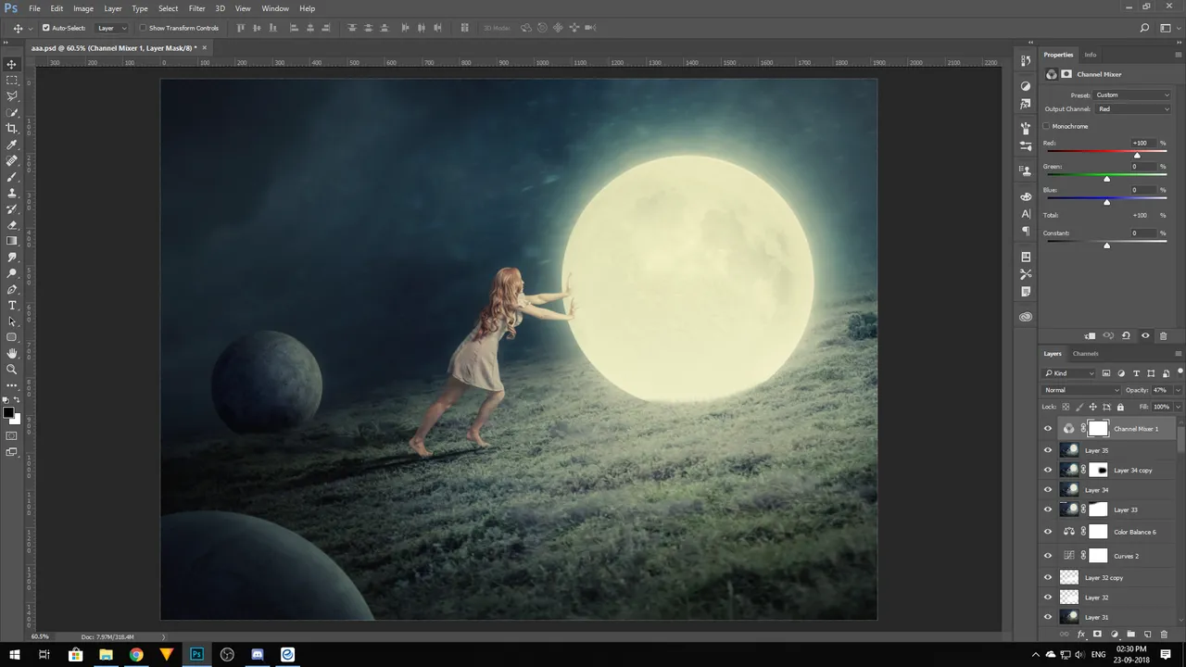Viewport: 1186px width, 667px height.
Task: Toggle adjustment visibility eye in Properties panel
Action: point(1145,335)
